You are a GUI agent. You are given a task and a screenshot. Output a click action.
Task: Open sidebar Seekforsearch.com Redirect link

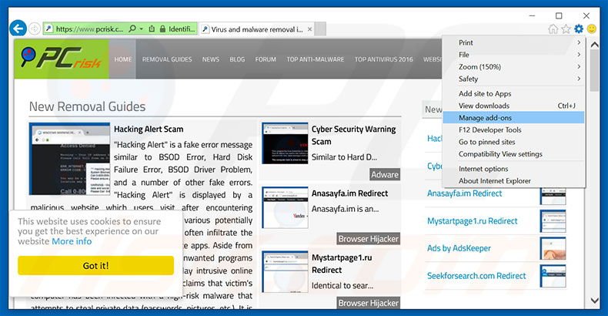(x=476, y=276)
